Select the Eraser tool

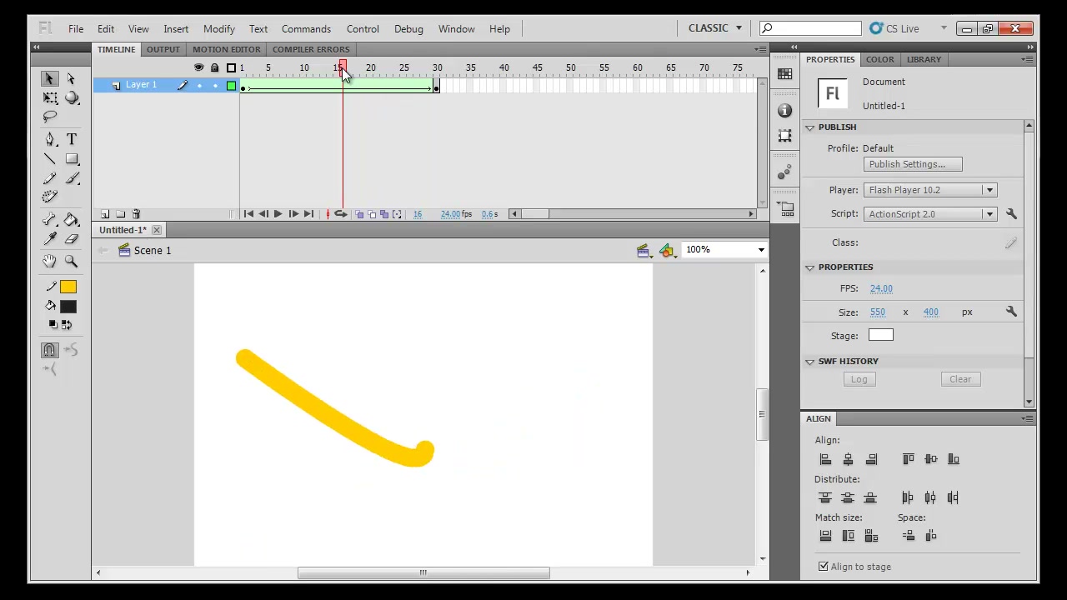coord(72,240)
